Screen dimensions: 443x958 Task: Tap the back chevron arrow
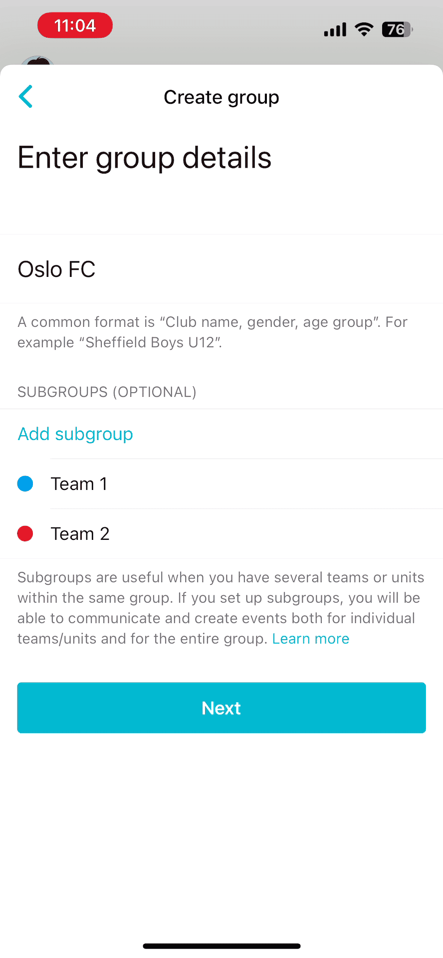click(26, 96)
